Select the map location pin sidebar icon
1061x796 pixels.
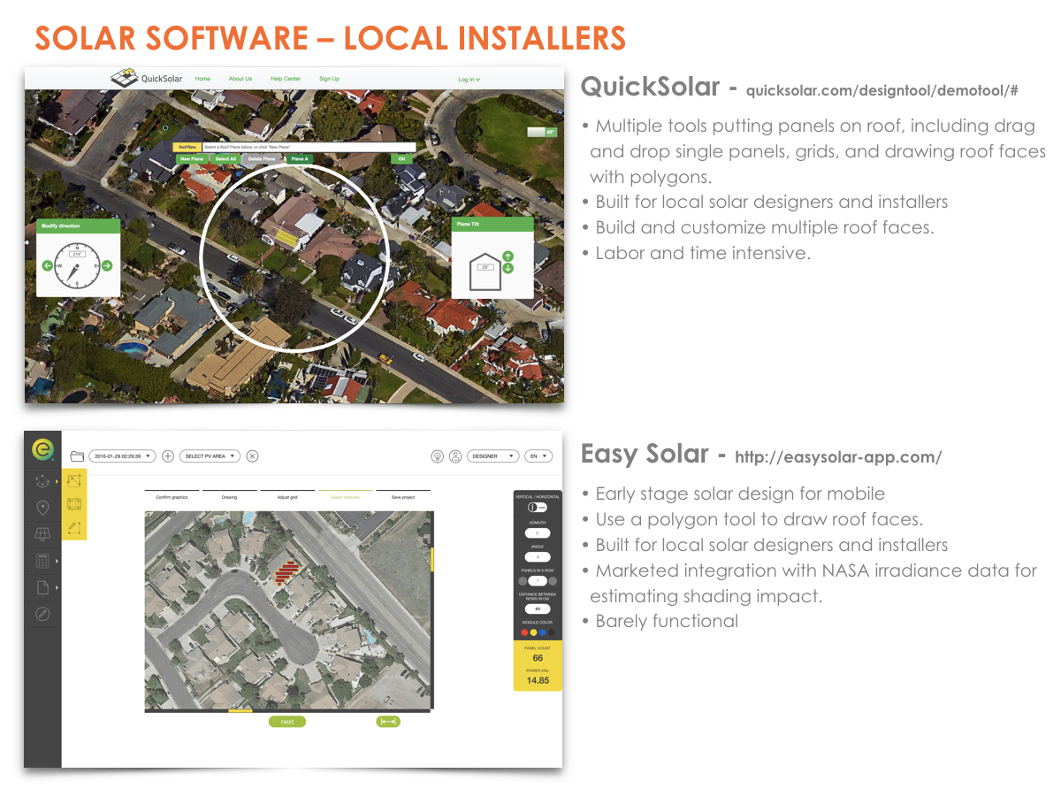[42, 508]
